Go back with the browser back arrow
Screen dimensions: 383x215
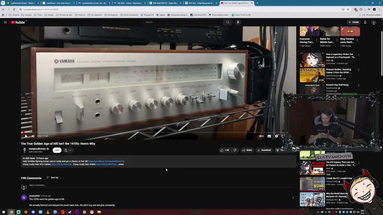[3, 9]
